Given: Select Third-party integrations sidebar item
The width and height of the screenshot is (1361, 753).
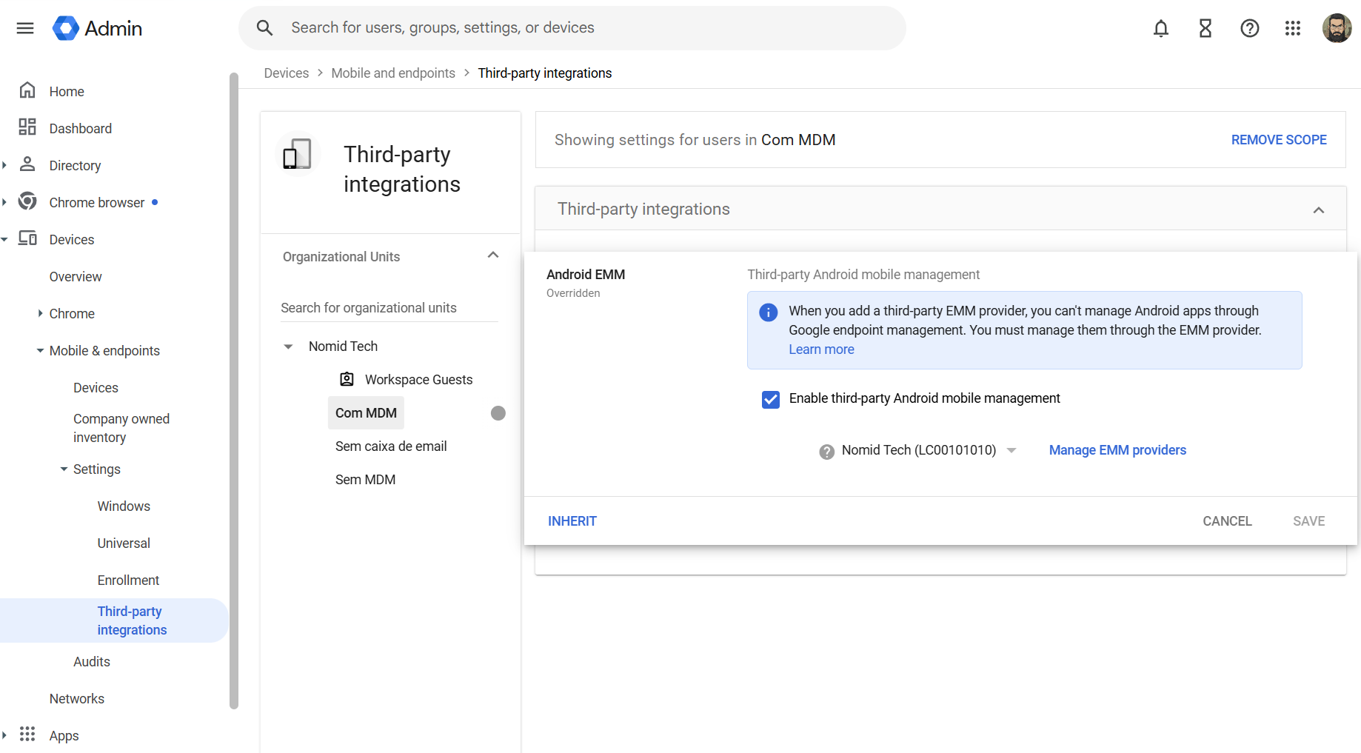Looking at the screenshot, I should (x=114, y=620).
